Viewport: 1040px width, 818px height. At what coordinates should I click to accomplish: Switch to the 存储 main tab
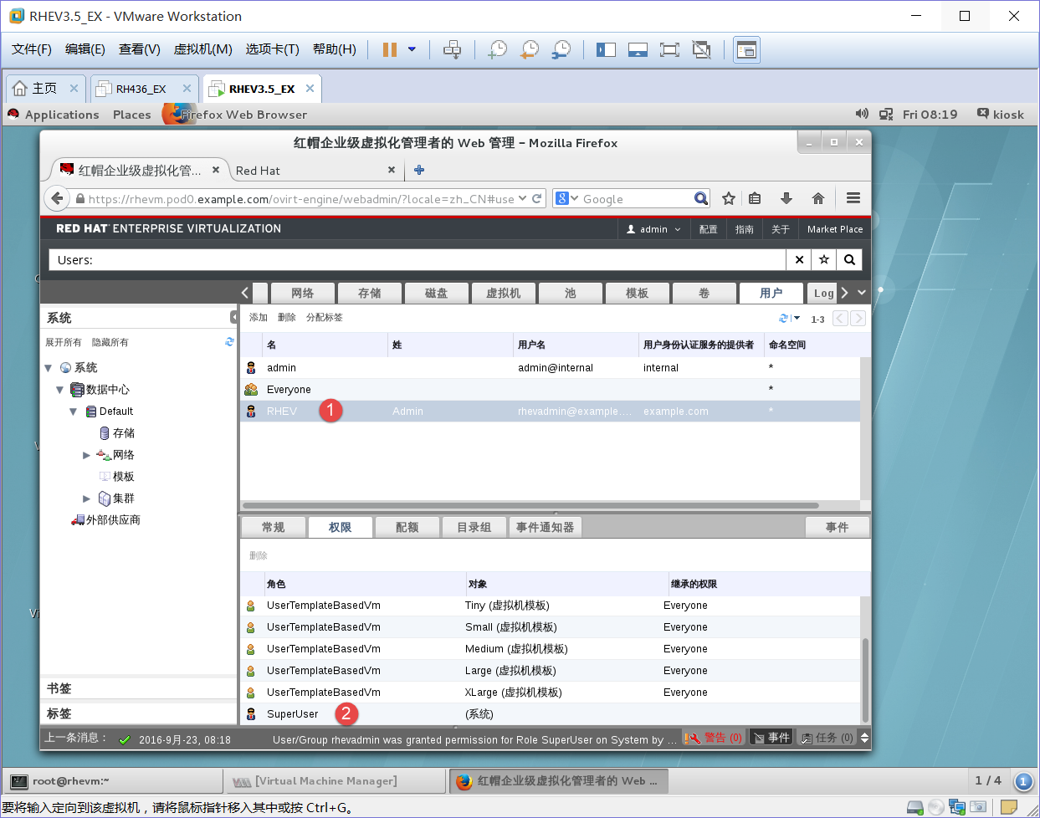click(x=370, y=293)
